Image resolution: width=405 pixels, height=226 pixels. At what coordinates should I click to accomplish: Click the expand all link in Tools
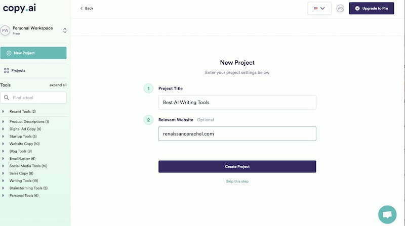(58, 85)
